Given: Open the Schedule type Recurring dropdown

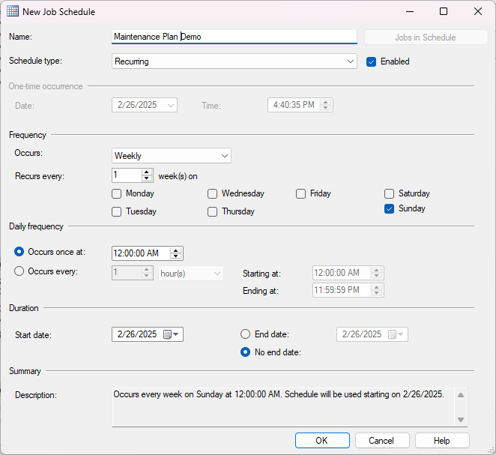Looking at the screenshot, I should pyautogui.click(x=235, y=61).
